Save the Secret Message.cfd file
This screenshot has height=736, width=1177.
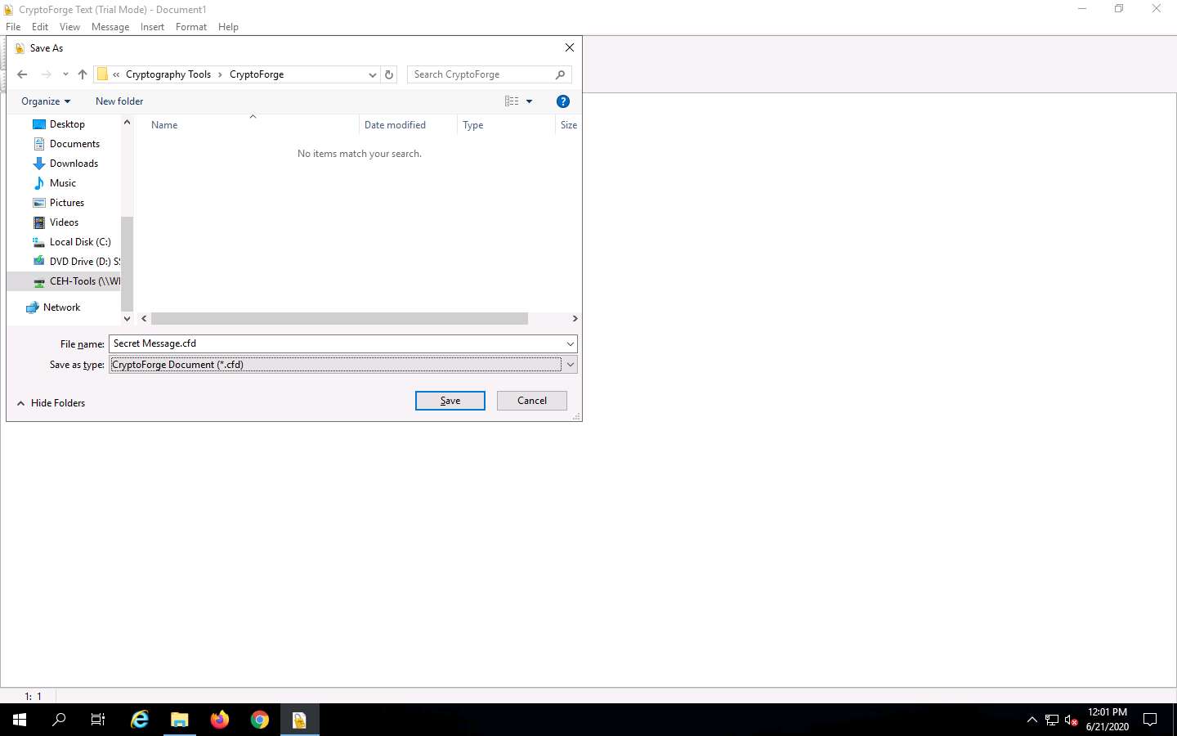point(450,400)
